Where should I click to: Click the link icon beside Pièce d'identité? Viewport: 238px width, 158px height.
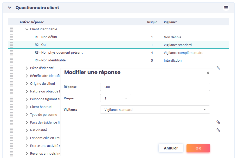pyautogui.click(x=218, y=68)
